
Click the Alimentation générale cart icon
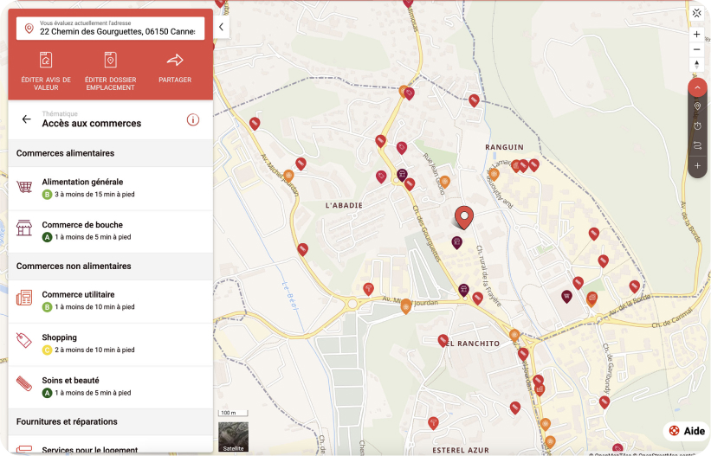24,186
